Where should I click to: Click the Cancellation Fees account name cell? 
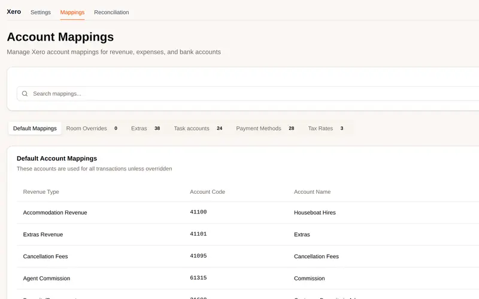click(x=317, y=257)
